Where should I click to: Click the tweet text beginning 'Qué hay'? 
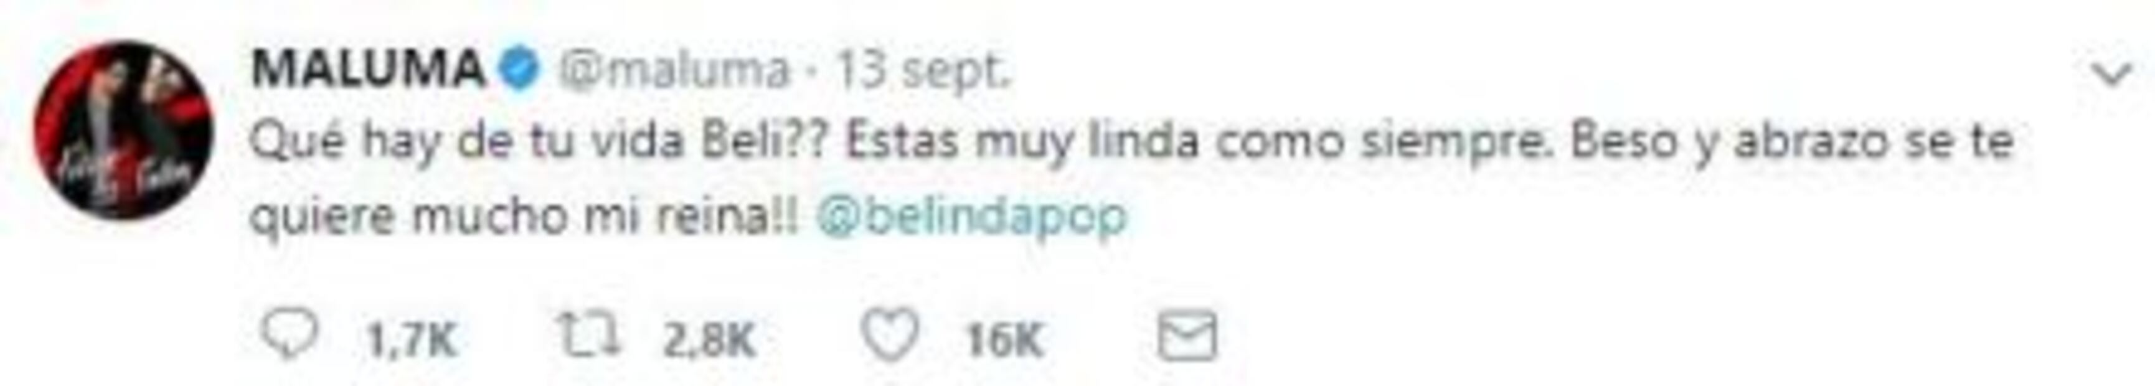[x=1131, y=180]
